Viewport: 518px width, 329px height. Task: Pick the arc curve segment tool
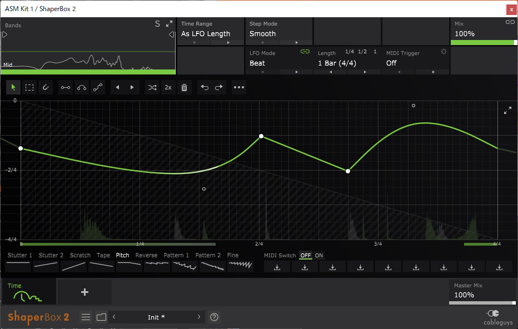(x=82, y=88)
